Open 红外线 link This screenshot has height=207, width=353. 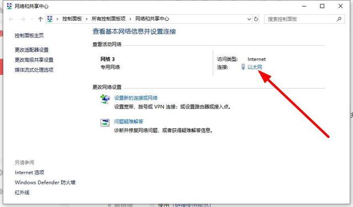(x=22, y=192)
